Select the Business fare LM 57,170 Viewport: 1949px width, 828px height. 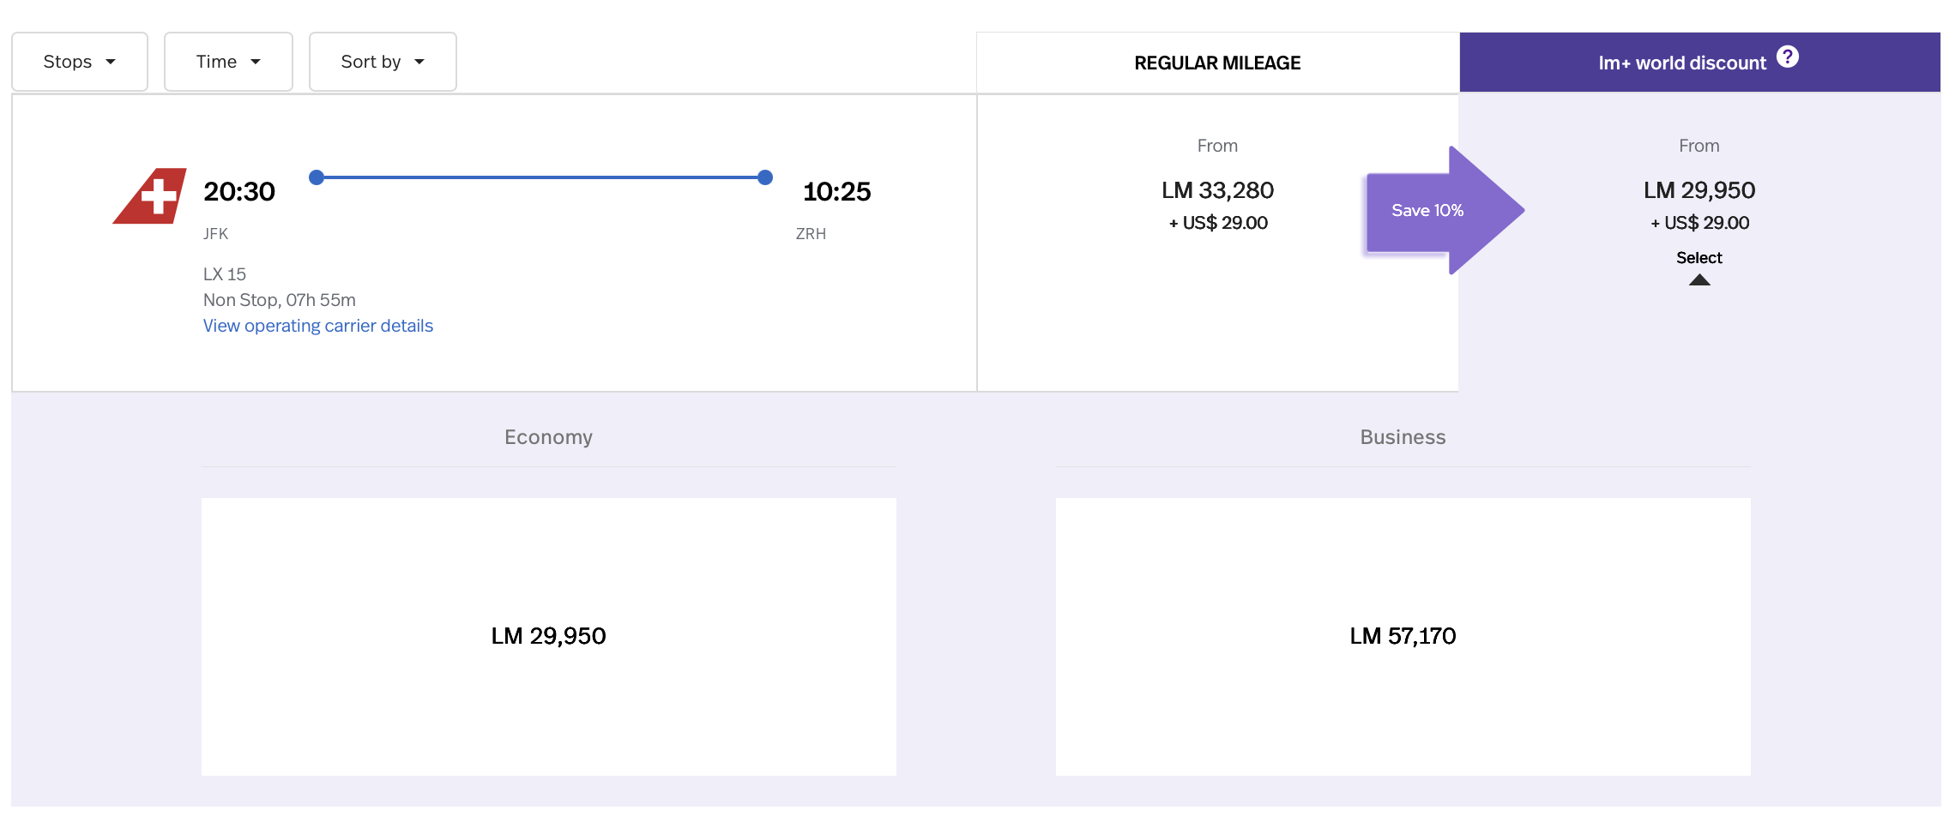tap(1403, 635)
